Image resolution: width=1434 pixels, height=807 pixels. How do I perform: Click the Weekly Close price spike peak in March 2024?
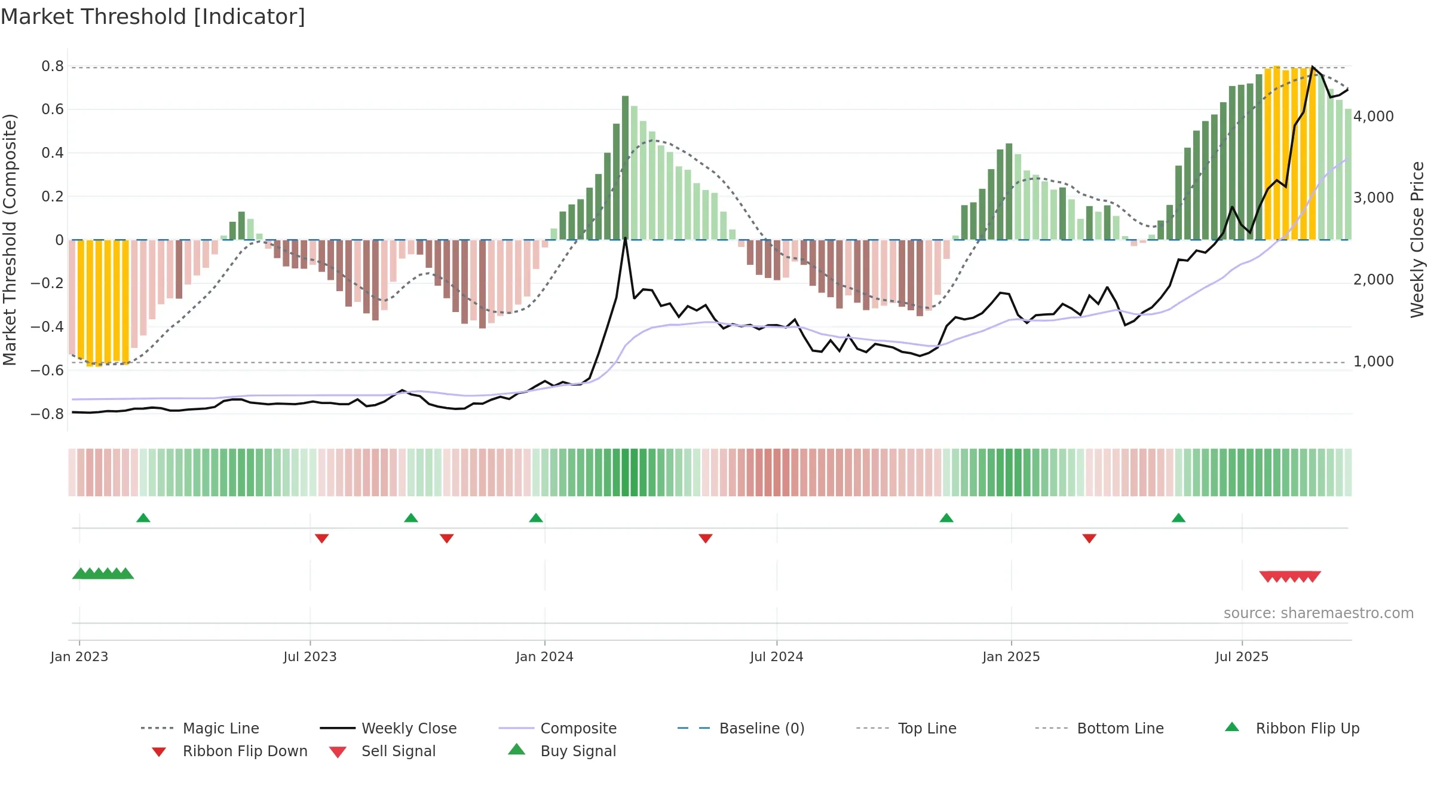coord(625,238)
